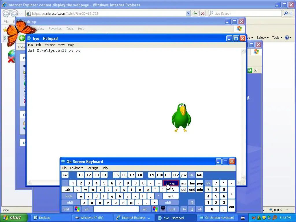
Task: Toggle the caps lock key
Action: tap(69, 196)
